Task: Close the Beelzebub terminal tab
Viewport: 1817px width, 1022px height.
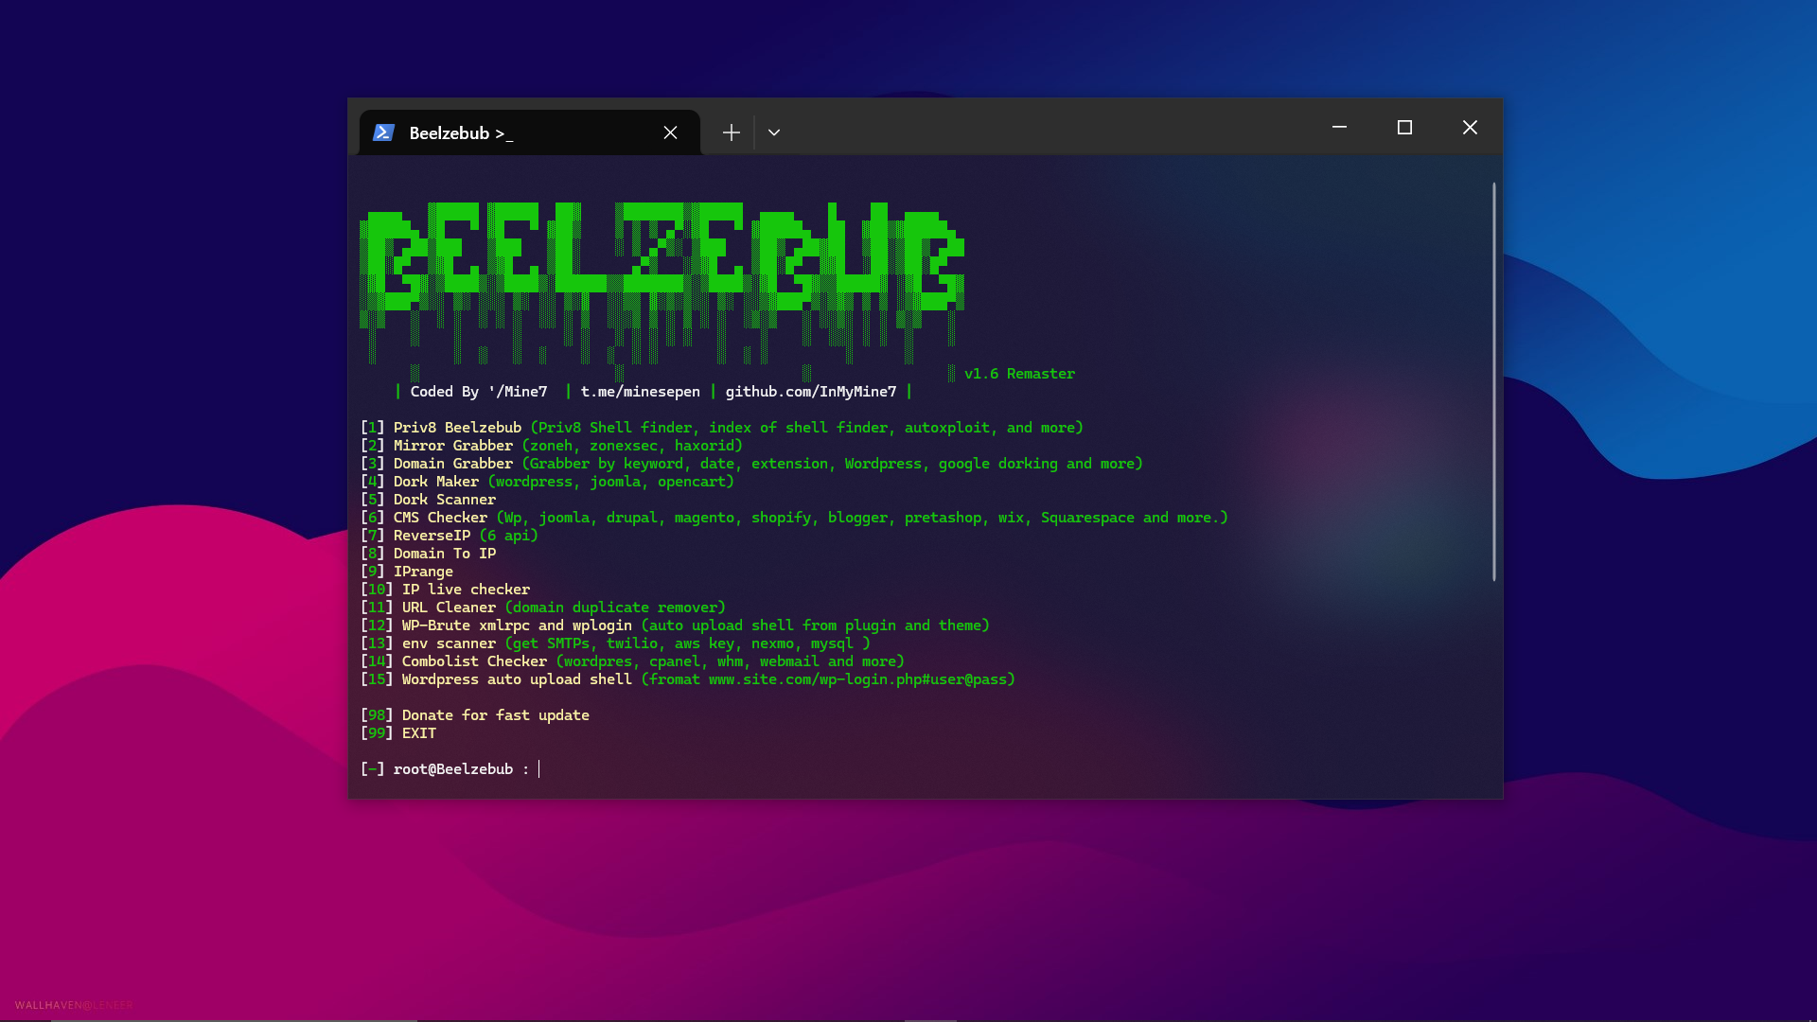Action: pyautogui.click(x=670, y=132)
